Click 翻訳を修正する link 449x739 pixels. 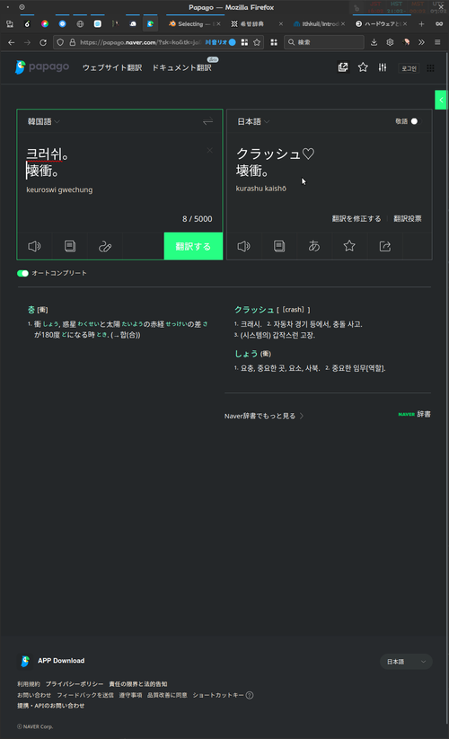(x=357, y=219)
